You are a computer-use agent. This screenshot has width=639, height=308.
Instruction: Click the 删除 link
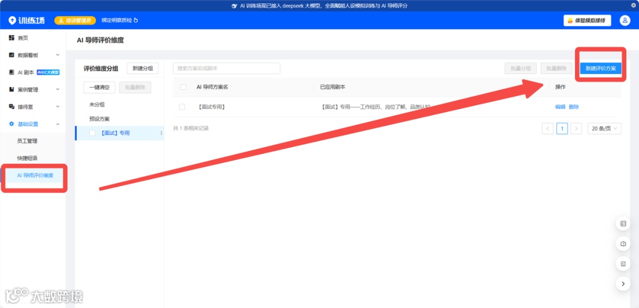(x=574, y=107)
